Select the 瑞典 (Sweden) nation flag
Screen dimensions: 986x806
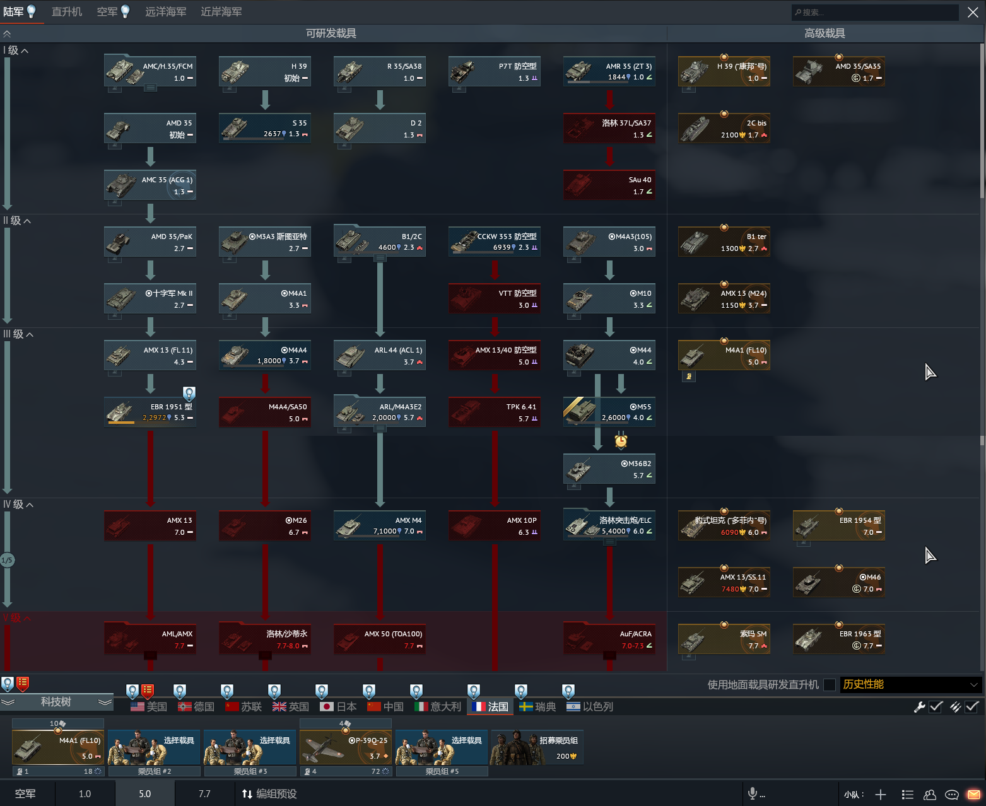[x=537, y=706]
